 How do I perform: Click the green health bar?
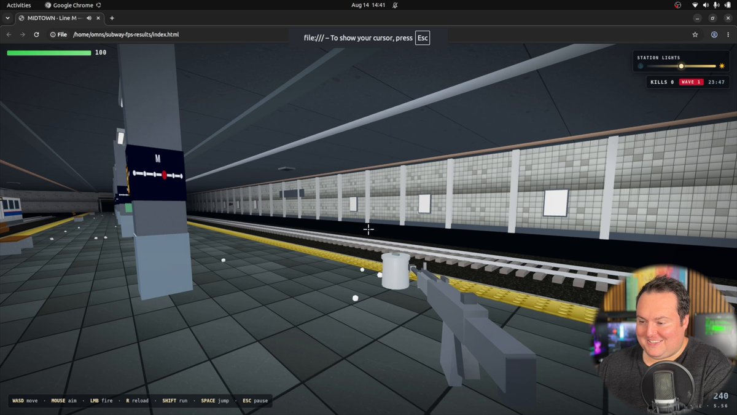(x=49, y=53)
